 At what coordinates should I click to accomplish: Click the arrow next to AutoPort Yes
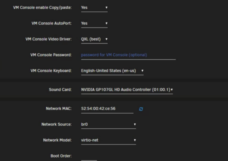106,23
